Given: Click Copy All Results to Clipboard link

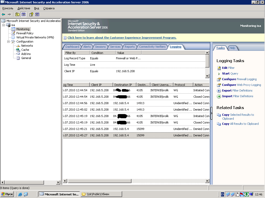Looking at the screenshot, I should pyautogui.click(x=240, y=124).
